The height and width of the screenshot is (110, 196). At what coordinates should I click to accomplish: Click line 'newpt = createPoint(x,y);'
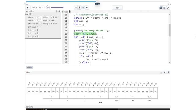(x=95, y=53)
